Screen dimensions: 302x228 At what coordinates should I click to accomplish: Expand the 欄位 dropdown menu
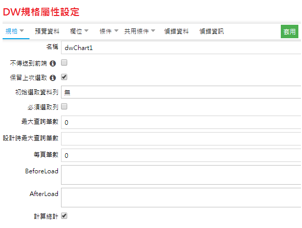pyautogui.click(x=79, y=31)
